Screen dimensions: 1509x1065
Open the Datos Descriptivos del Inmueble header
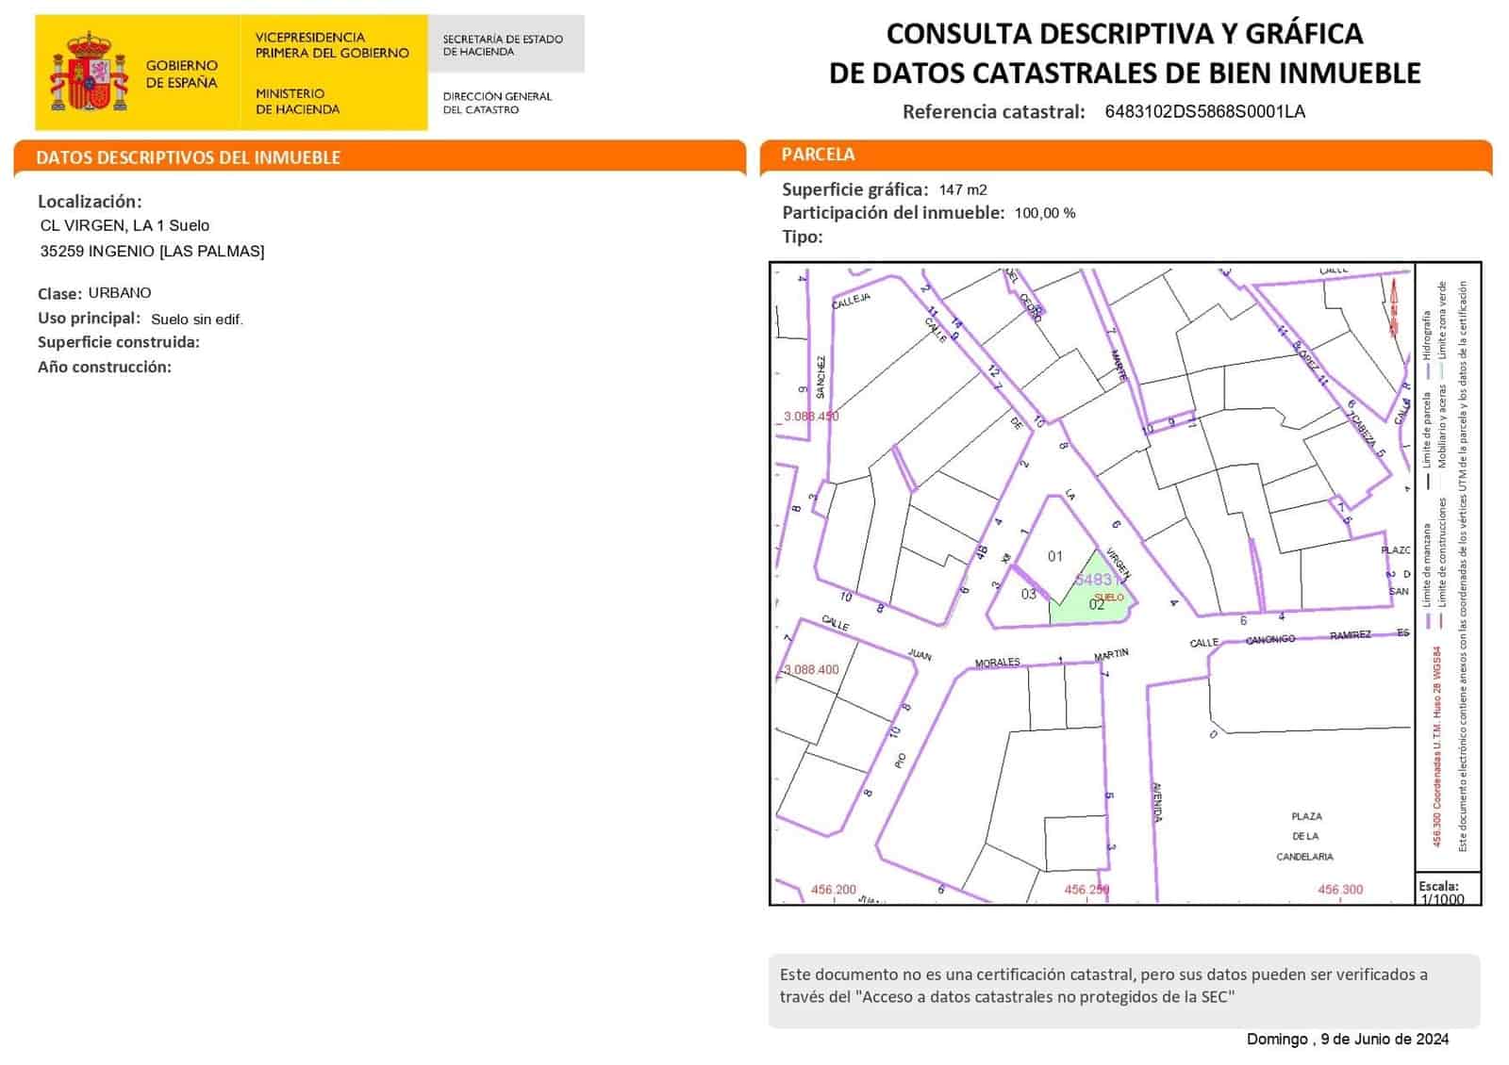coord(189,157)
